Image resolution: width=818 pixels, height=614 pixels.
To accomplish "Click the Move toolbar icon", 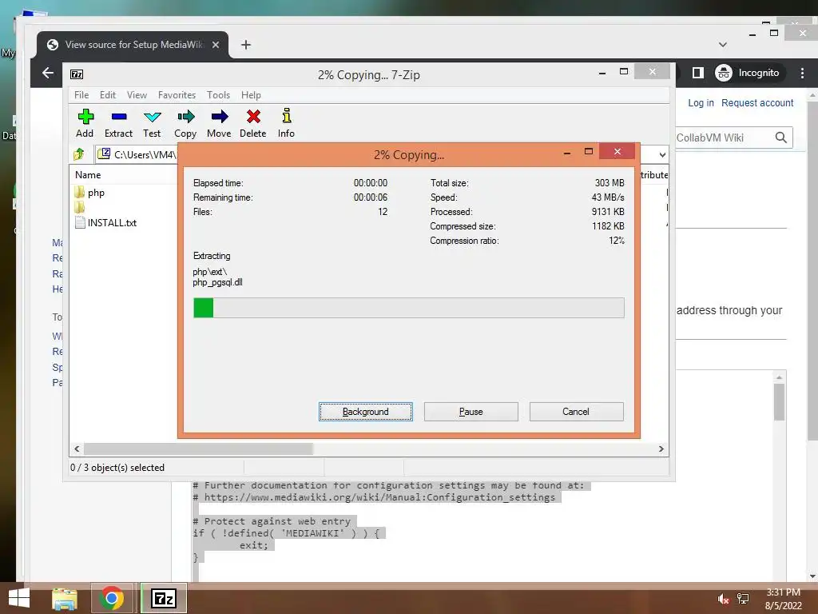I will coord(219,117).
